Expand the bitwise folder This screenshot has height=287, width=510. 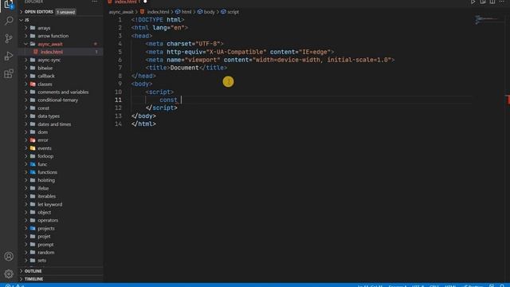(26, 68)
